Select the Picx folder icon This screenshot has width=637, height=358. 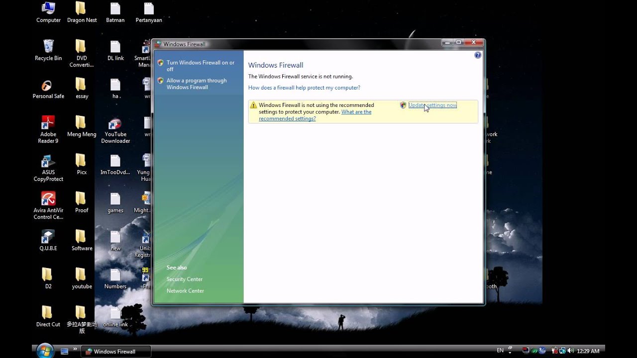[x=82, y=165]
